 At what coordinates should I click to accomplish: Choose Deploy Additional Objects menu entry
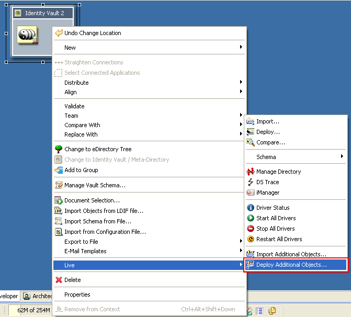[x=296, y=265]
